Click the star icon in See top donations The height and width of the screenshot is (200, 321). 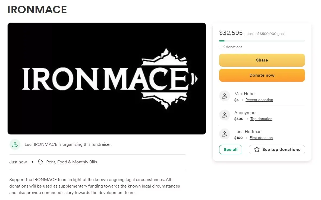(x=257, y=150)
